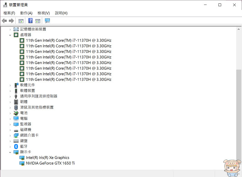
Task: Click the show/hide console tree toolbar icon
Action: 21,21
